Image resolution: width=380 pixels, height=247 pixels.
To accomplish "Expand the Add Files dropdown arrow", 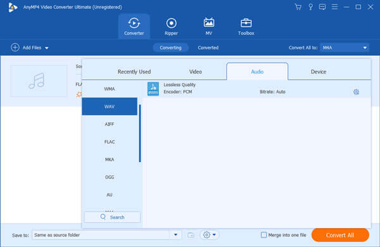I will [x=47, y=48].
